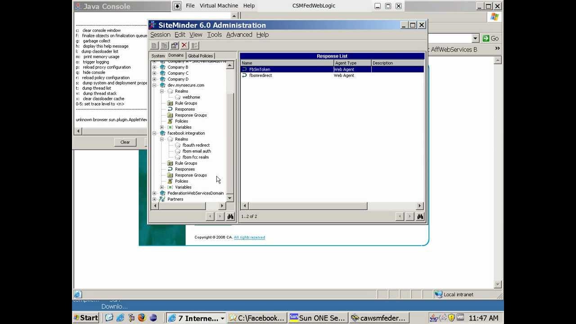The height and width of the screenshot is (324, 576).
Task: Click the New object toolbar icon
Action: click(154, 45)
